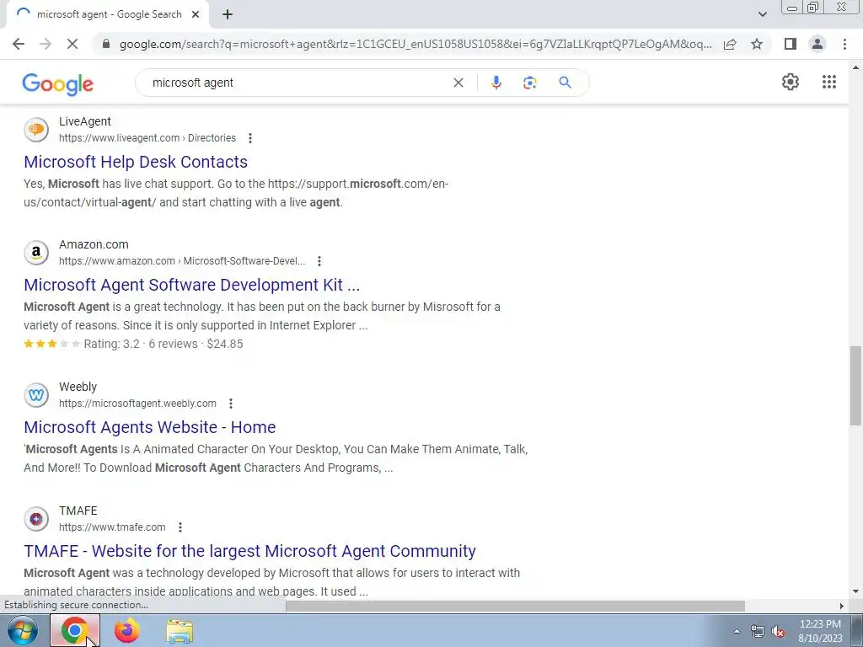Image resolution: width=863 pixels, height=647 pixels.
Task: Open Microsoft Agents Website - Home result
Action: (150, 427)
